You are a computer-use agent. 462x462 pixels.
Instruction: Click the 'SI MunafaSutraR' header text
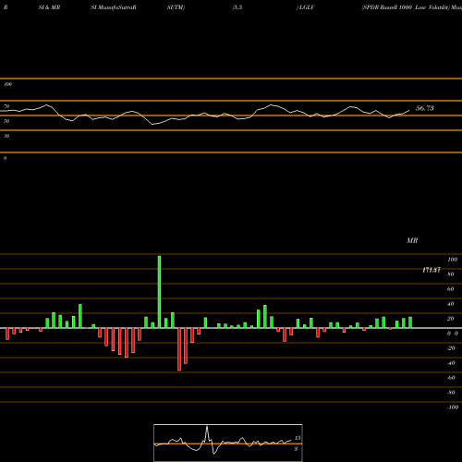pyautogui.click(x=114, y=7)
